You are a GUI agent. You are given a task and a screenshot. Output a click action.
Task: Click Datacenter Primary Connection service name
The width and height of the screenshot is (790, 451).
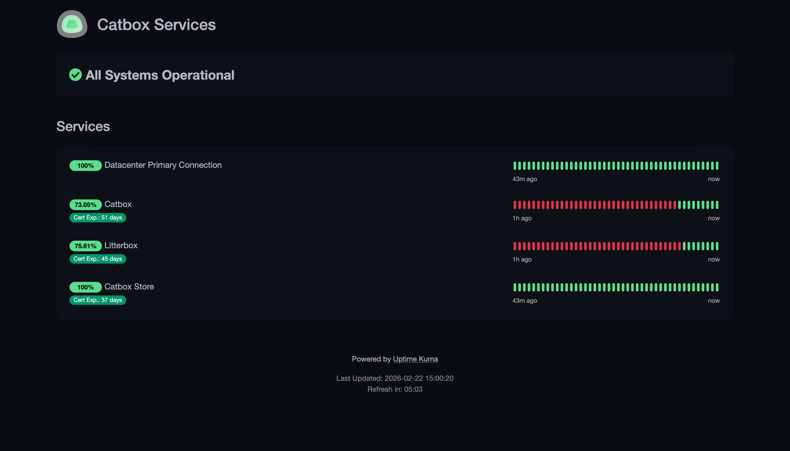click(x=163, y=165)
